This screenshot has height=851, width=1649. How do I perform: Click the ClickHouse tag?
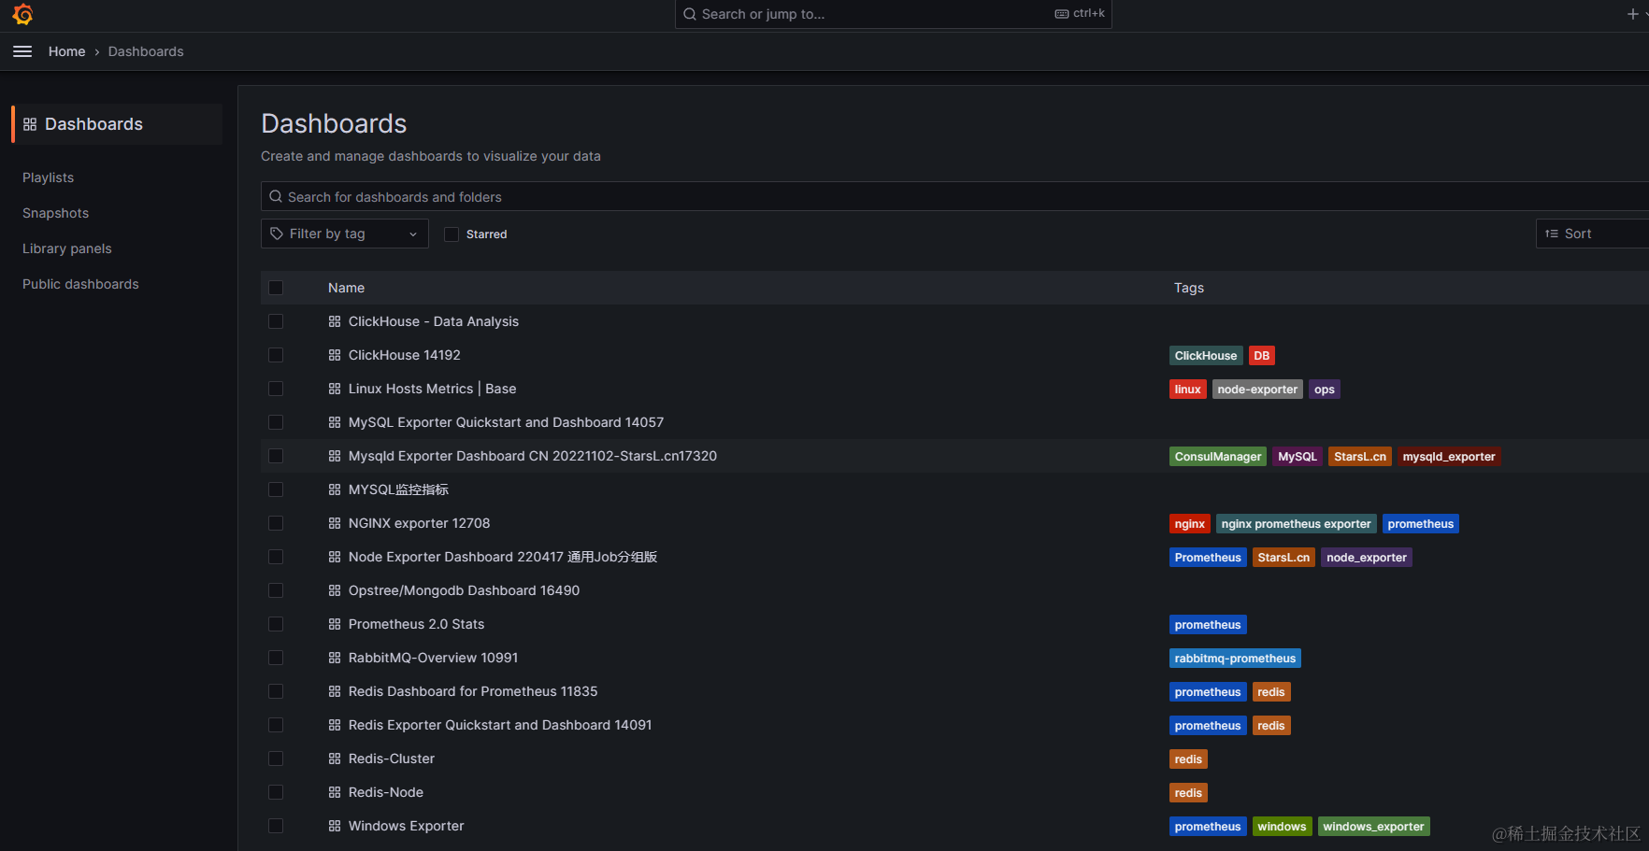1206,356
